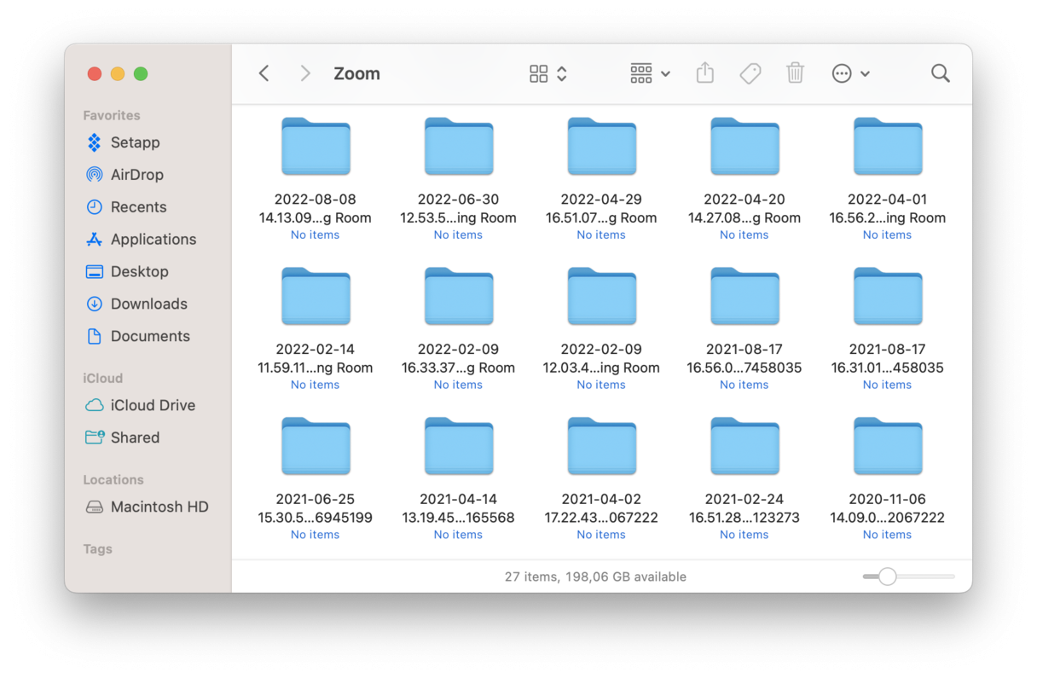1037x678 pixels.
Task: Click the Locations section heading
Action: 113,479
